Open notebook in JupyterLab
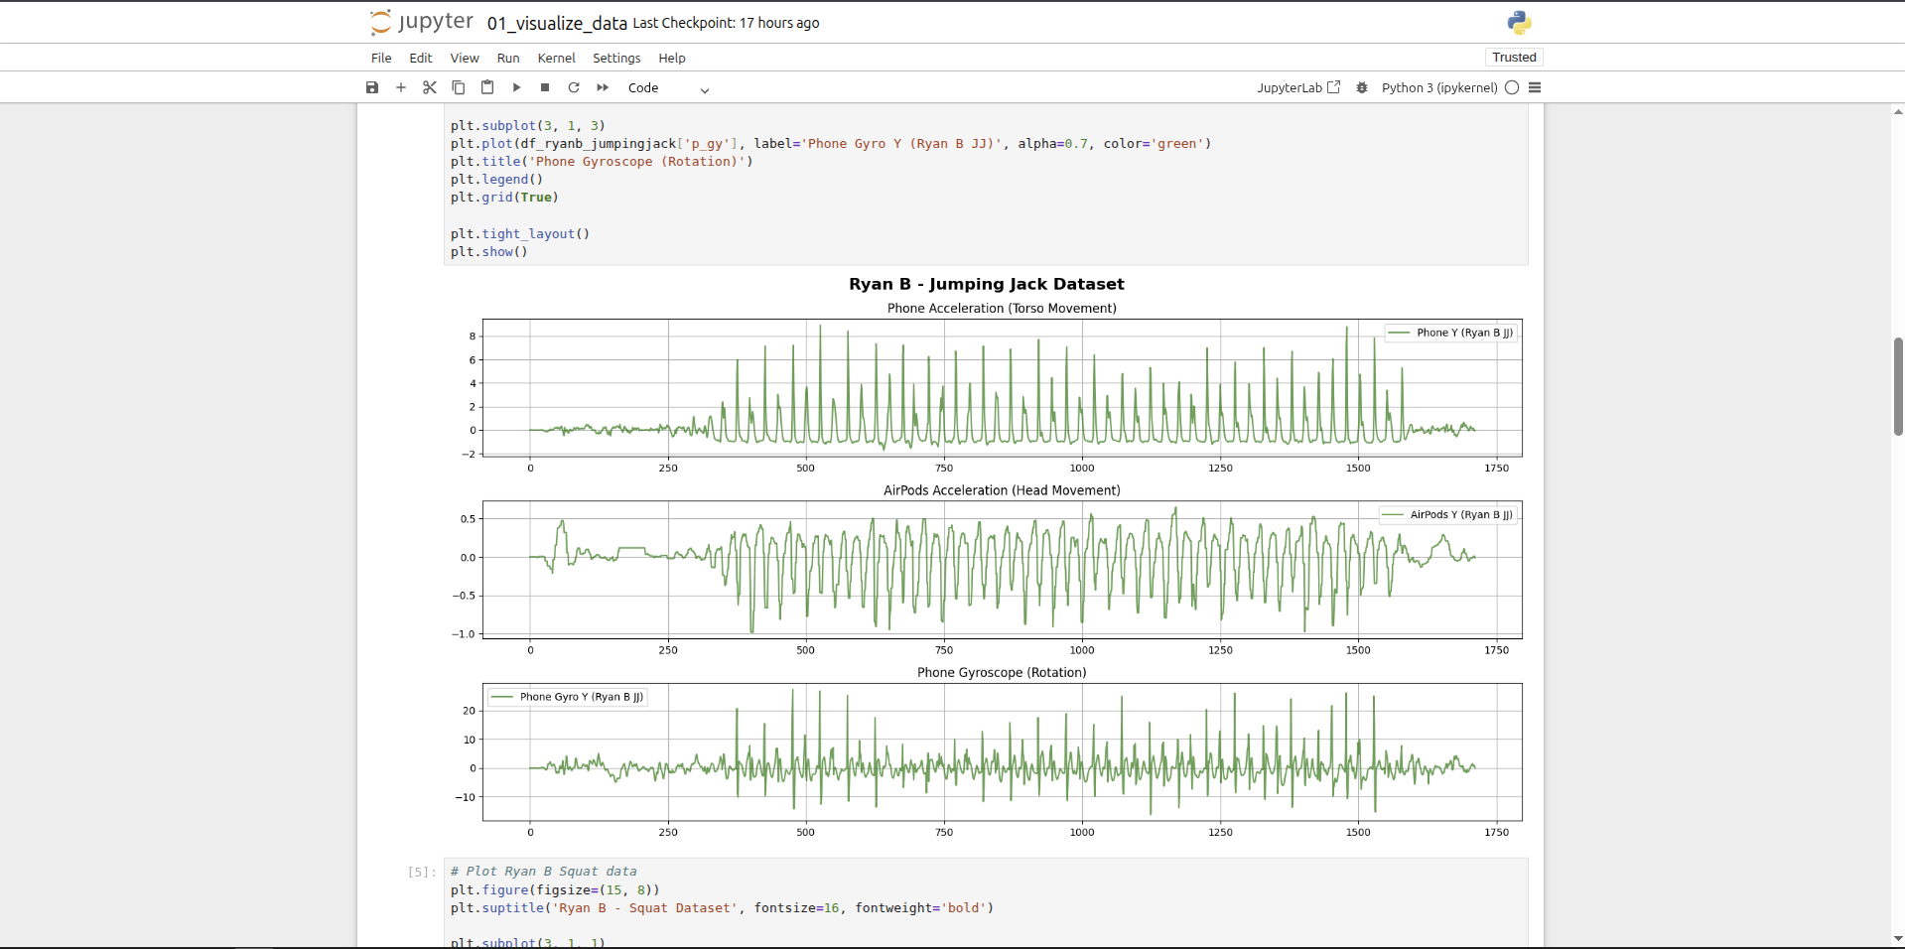This screenshot has height=949, width=1905. (1297, 87)
